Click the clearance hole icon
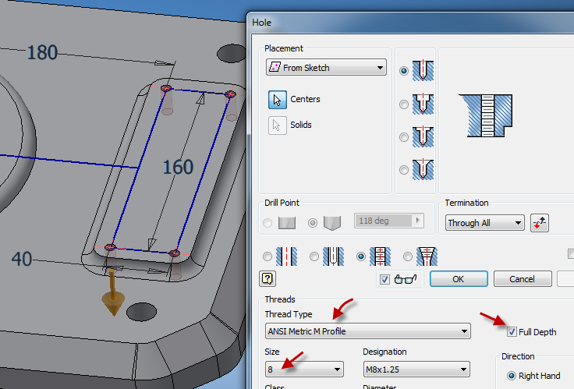The height and width of the screenshot is (389, 574). click(334, 256)
